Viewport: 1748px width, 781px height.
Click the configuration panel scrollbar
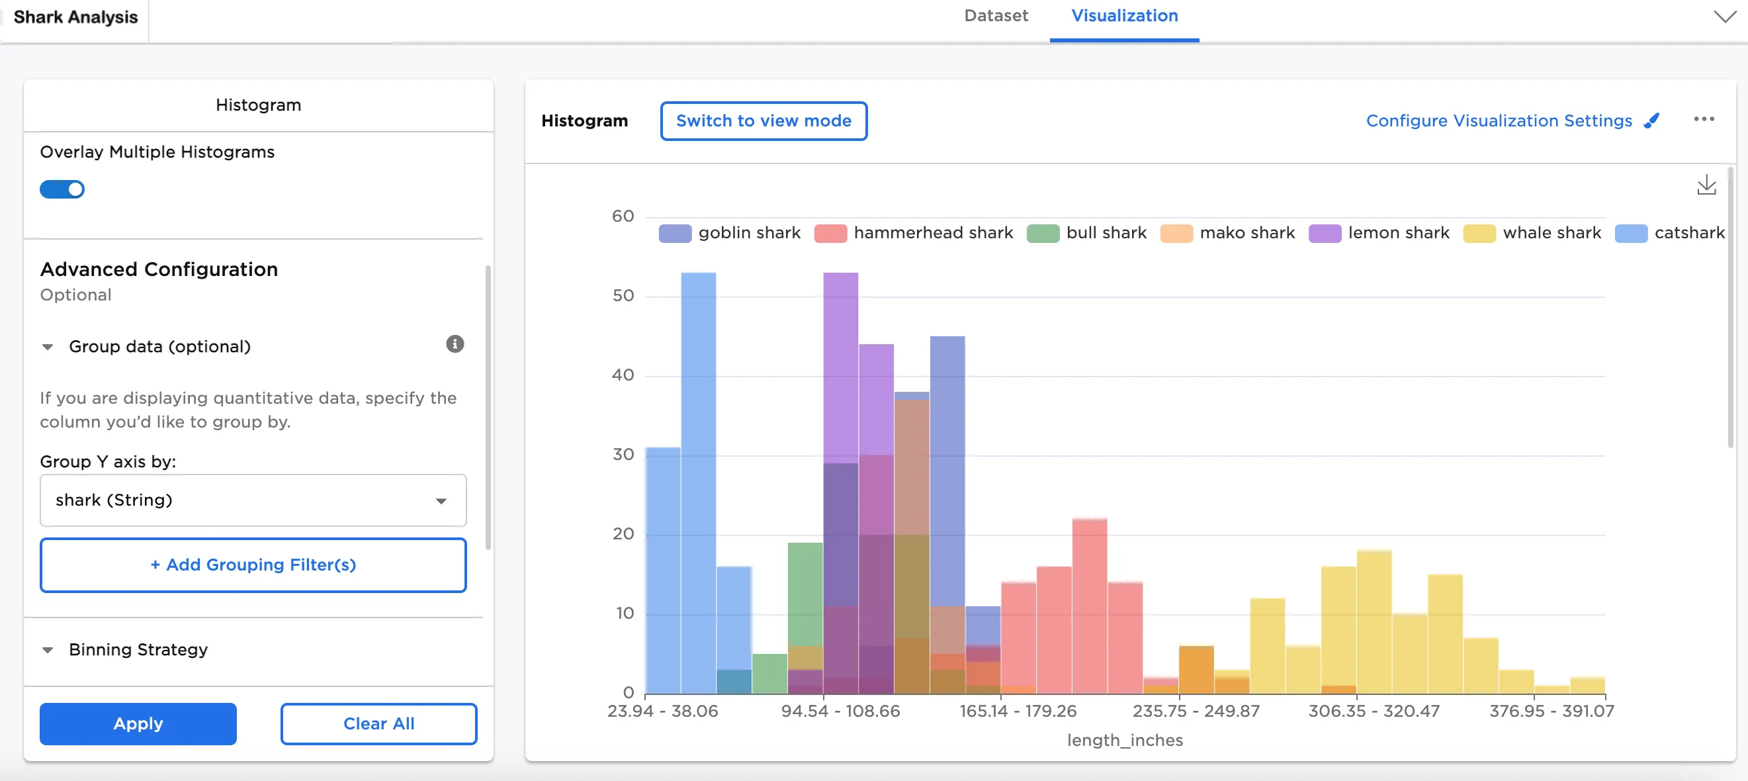click(488, 407)
